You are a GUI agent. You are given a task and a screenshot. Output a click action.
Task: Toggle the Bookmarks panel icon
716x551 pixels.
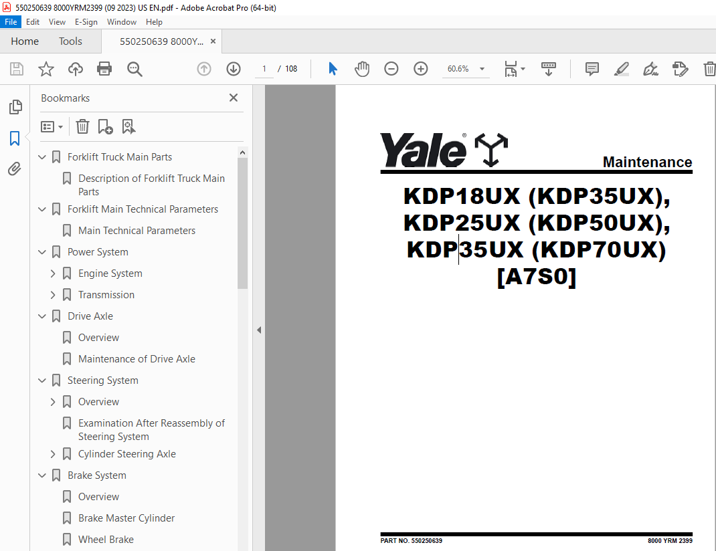click(x=15, y=138)
